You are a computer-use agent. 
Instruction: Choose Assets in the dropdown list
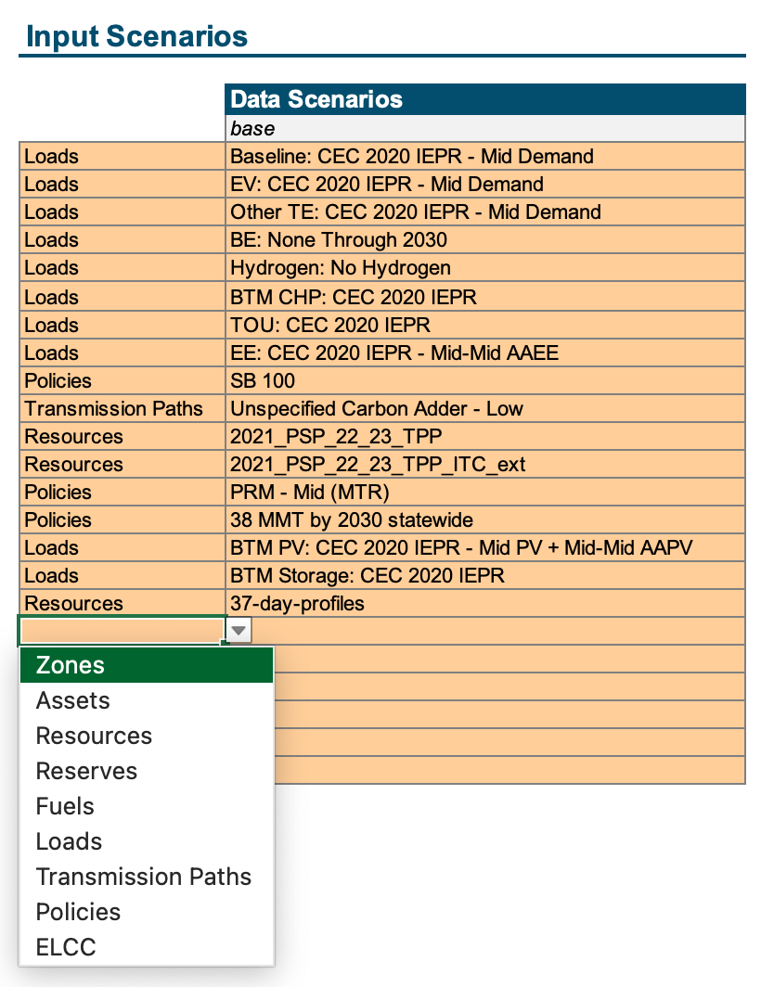pyautogui.click(x=147, y=700)
